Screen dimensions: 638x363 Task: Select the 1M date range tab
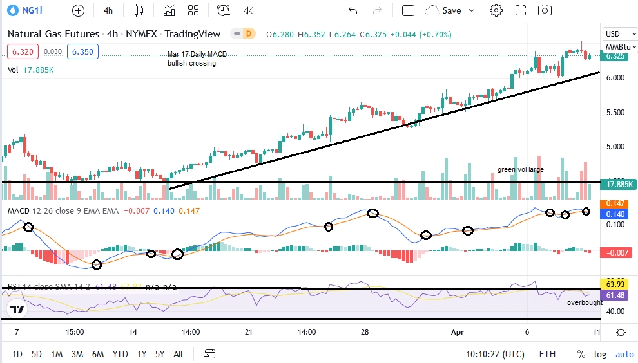click(x=57, y=354)
